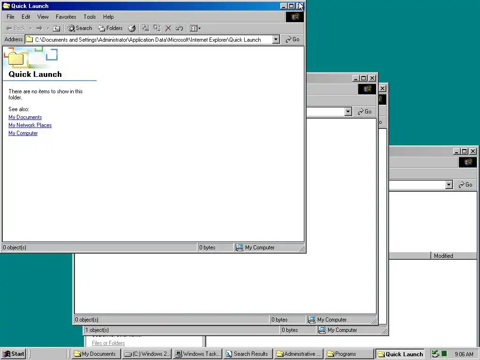Click the Quick Launch "0 object(s)" status text

point(15,247)
